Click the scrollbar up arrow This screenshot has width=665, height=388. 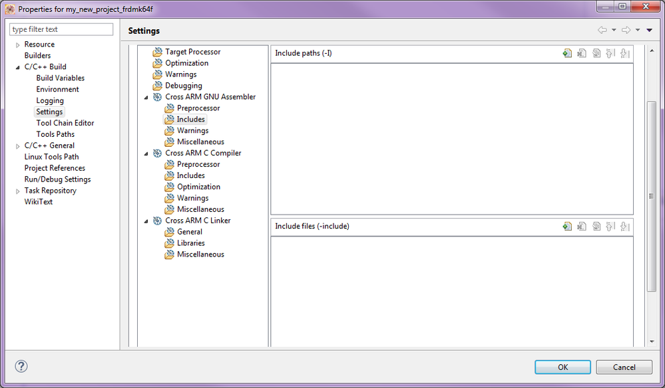pyautogui.click(x=652, y=50)
